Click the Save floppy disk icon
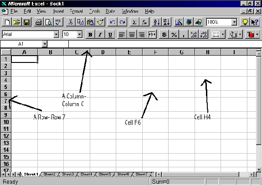 26,22
